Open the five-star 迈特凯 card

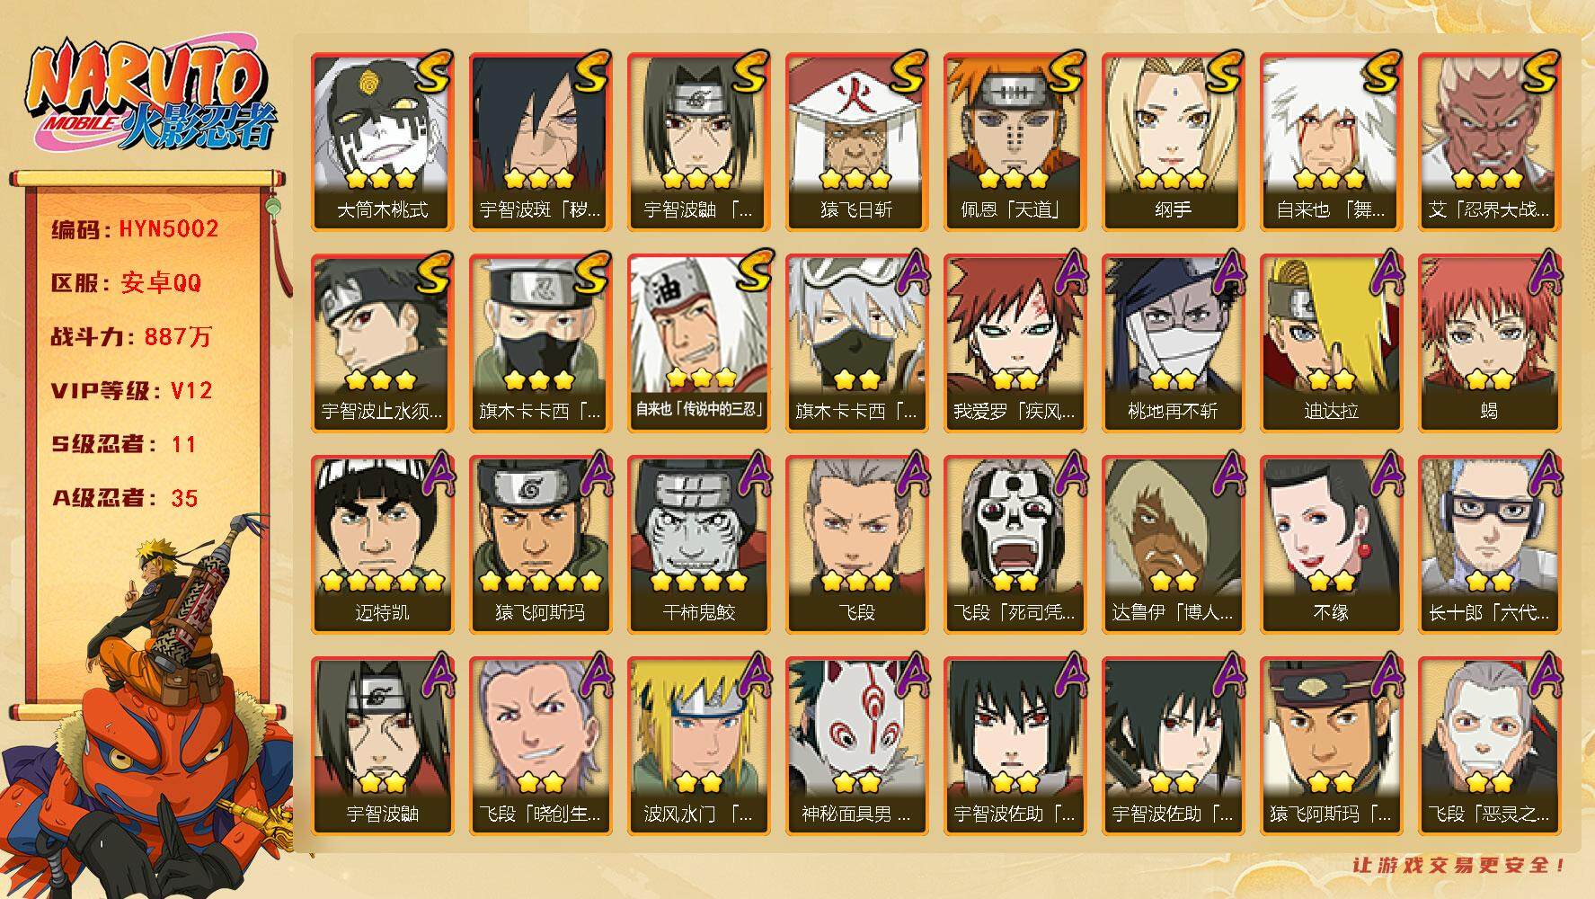382,545
